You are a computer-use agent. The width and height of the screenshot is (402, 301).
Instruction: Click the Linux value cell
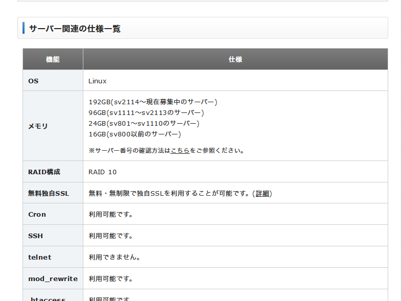click(98, 81)
